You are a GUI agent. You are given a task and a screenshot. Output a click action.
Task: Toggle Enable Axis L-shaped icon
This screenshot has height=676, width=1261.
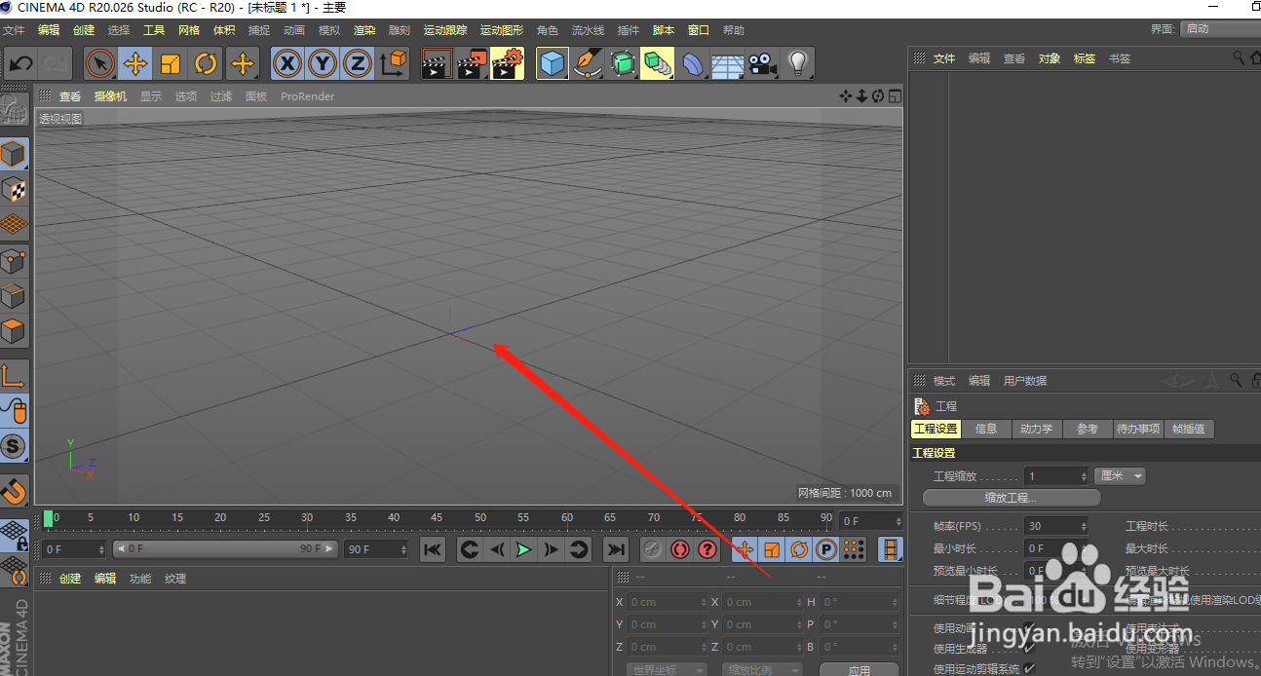(x=14, y=376)
